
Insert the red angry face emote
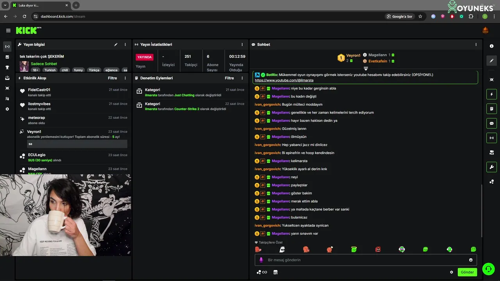tap(378, 249)
